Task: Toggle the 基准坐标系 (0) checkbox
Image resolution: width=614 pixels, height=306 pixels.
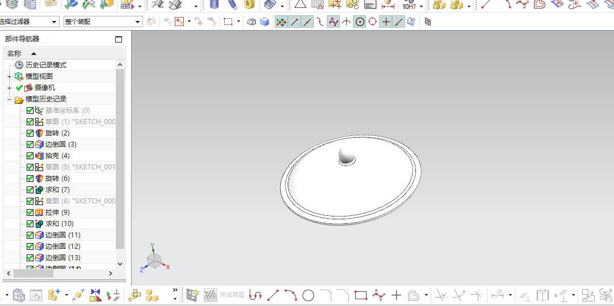Action: point(30,110)
